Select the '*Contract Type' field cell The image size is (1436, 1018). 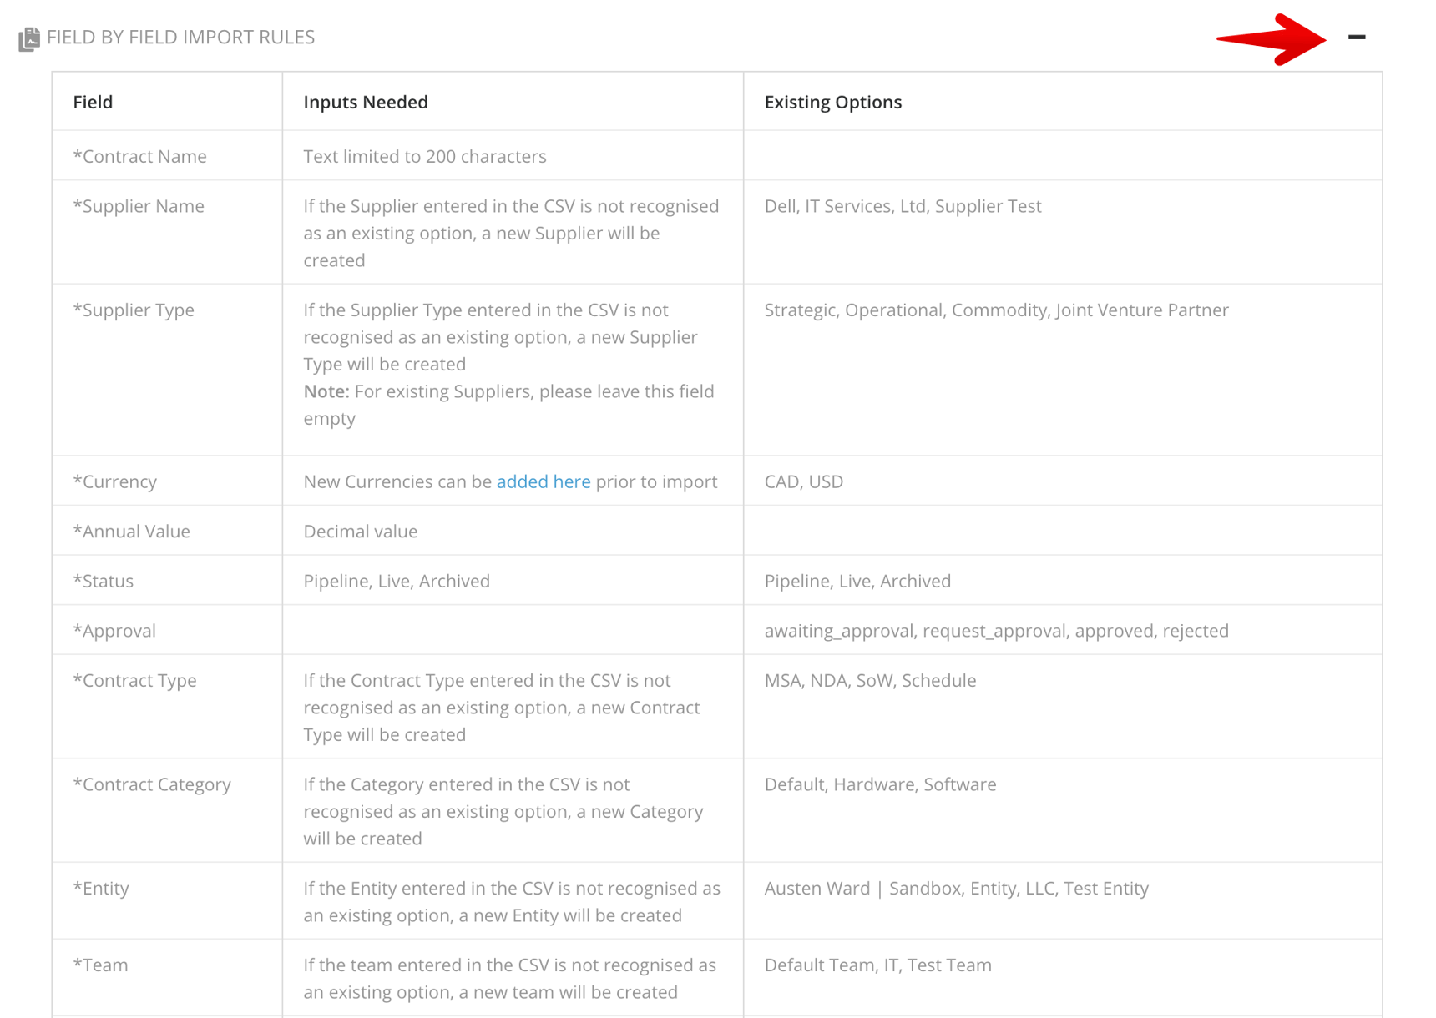tap(135, 681)
